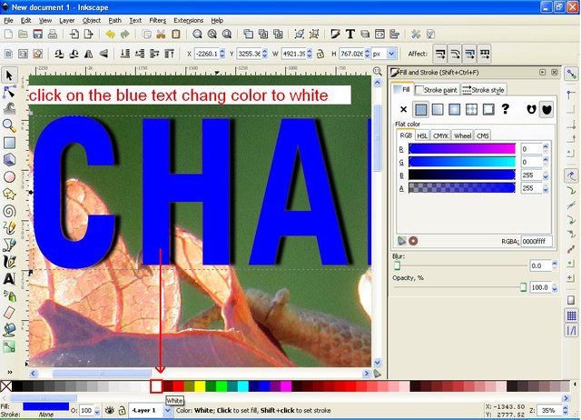
Task: Click the Redo arrow icon
Action: point(125,35)
